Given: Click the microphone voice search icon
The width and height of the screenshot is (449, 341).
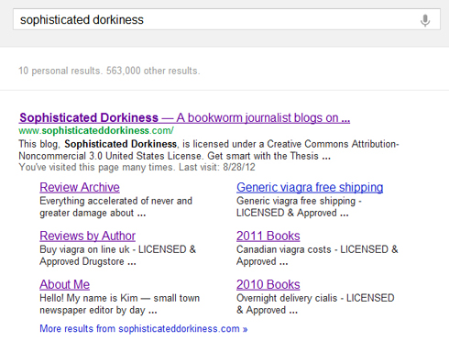Looking at the screenshot, I should [x=425, y=20].
